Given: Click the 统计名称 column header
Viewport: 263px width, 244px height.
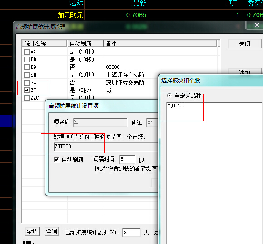Looking at the screenshot, I should click(44, 43).
